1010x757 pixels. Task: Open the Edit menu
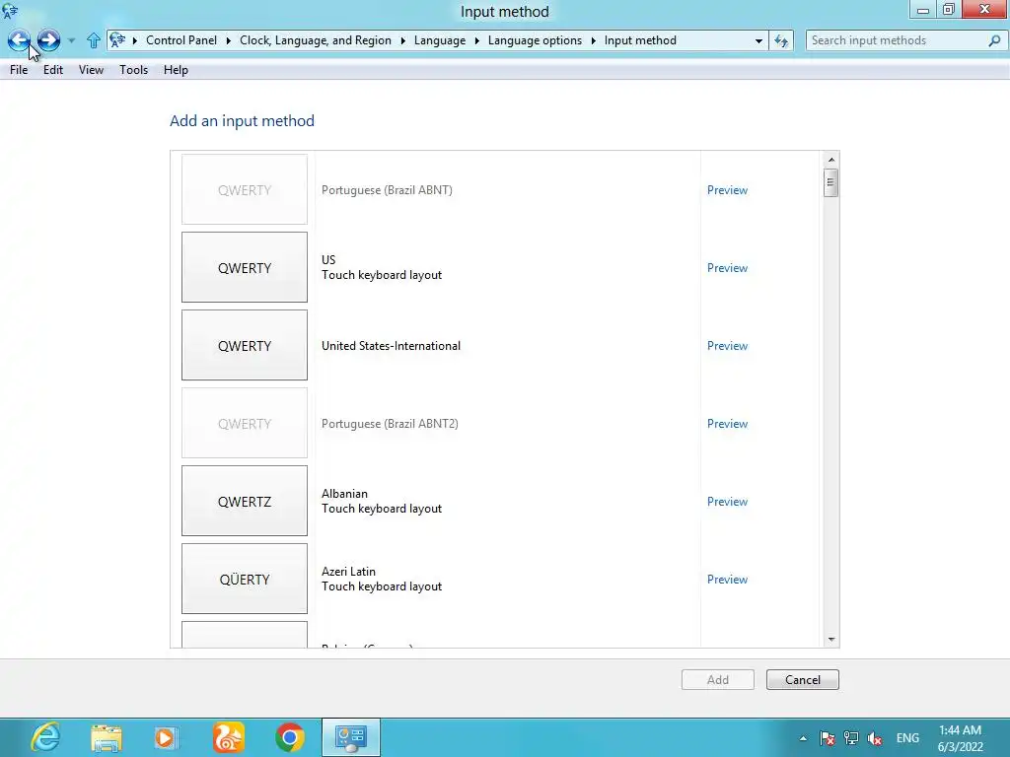(x=53, y=70)
